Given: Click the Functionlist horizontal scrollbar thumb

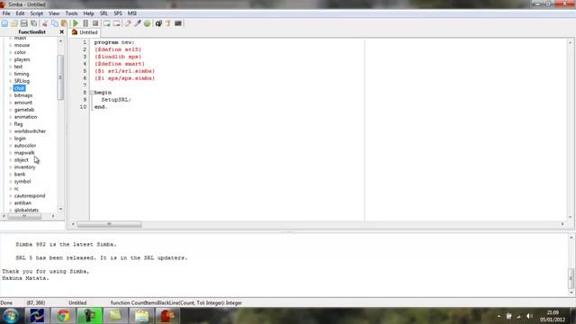Looking at the screenshot, I should pos(24,216).
